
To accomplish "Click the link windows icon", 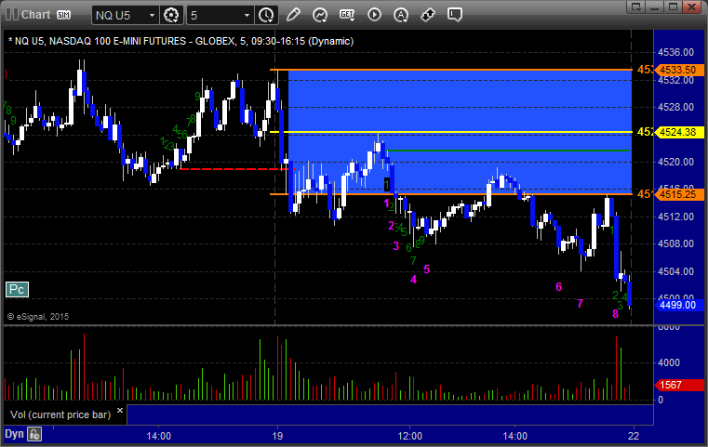I will 428,15.
